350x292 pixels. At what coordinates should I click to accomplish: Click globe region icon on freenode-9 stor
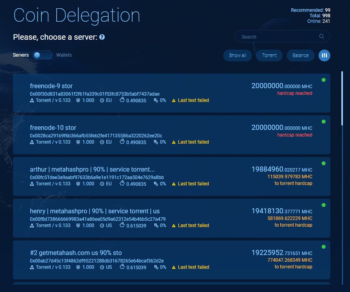pos(102,100)
